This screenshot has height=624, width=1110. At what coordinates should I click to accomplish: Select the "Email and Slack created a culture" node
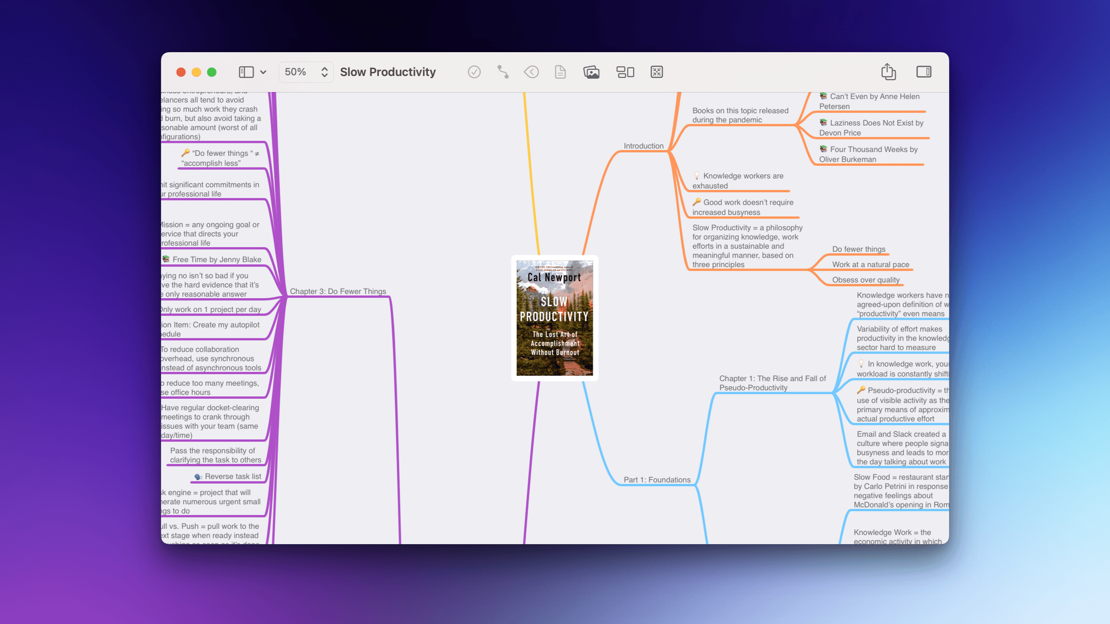(x=902, y=448)
